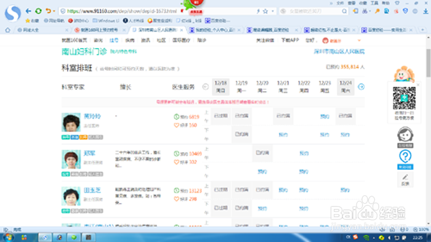Click the orange undo closed-tab icon
Screen dimensions: 431x242
tap(48, 11)
